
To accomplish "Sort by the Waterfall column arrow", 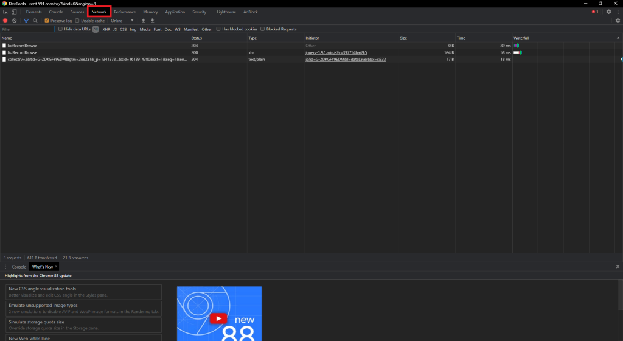I will coord(618,38).
